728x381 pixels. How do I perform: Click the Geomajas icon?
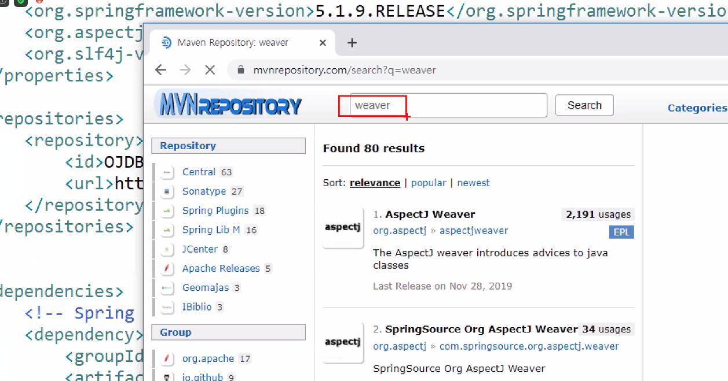pos(167,288)
